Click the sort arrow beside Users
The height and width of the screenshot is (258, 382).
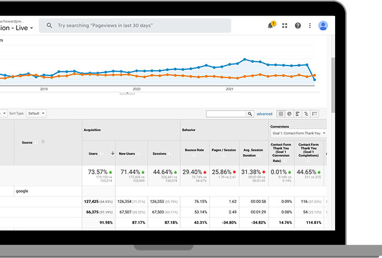(x=113, y=153)
